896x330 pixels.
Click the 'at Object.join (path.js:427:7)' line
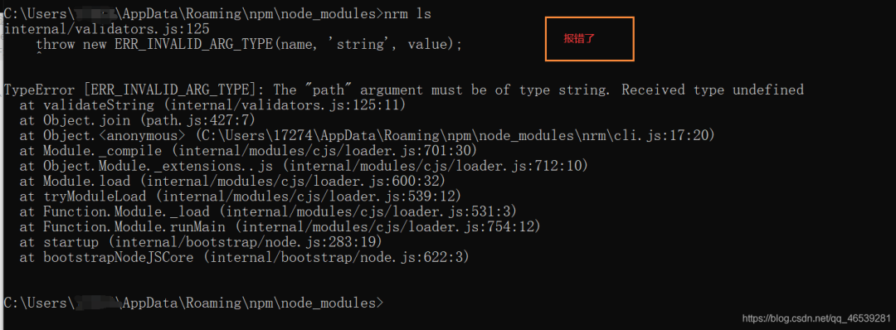pyautogui.click(x=137, y=120)
